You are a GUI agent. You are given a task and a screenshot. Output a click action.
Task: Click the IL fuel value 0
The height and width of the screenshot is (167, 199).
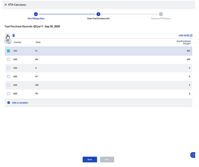point(189,68)
